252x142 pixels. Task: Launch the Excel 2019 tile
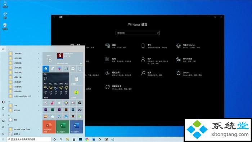pyautogui.click(x=63, y=127)
